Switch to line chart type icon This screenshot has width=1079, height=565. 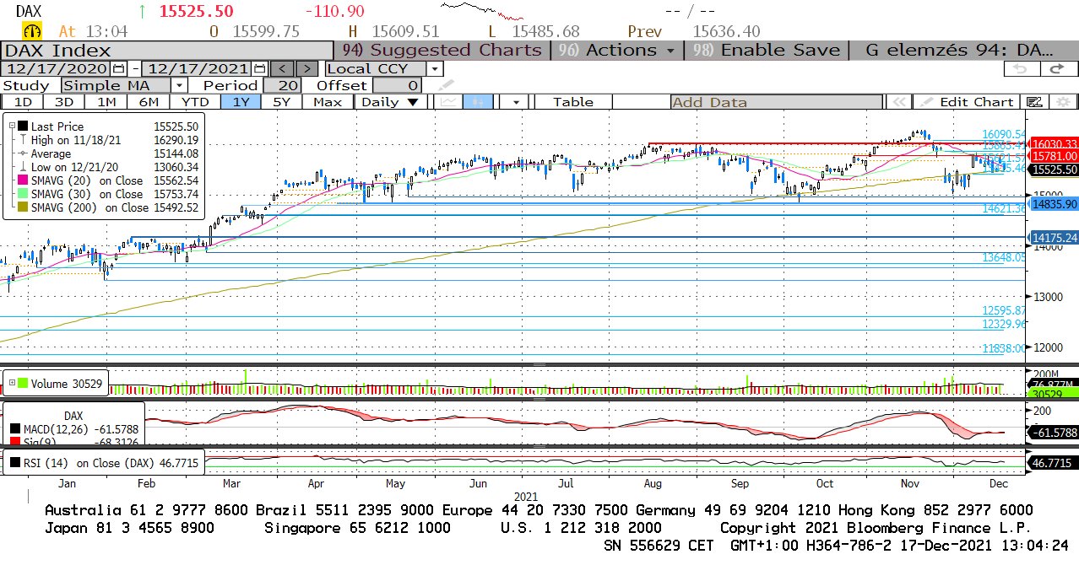449,102
